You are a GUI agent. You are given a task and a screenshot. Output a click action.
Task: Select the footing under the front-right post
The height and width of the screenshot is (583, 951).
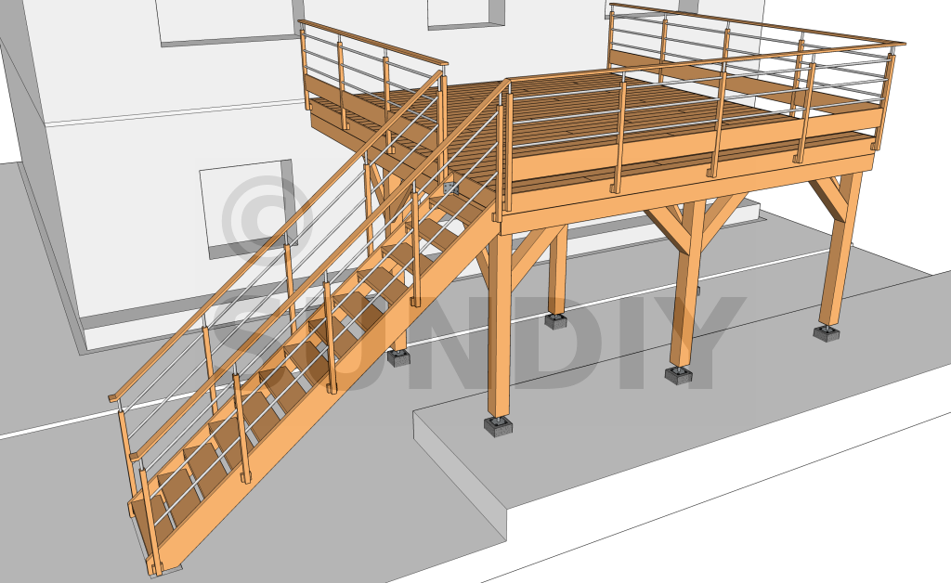tap(679, 375)
